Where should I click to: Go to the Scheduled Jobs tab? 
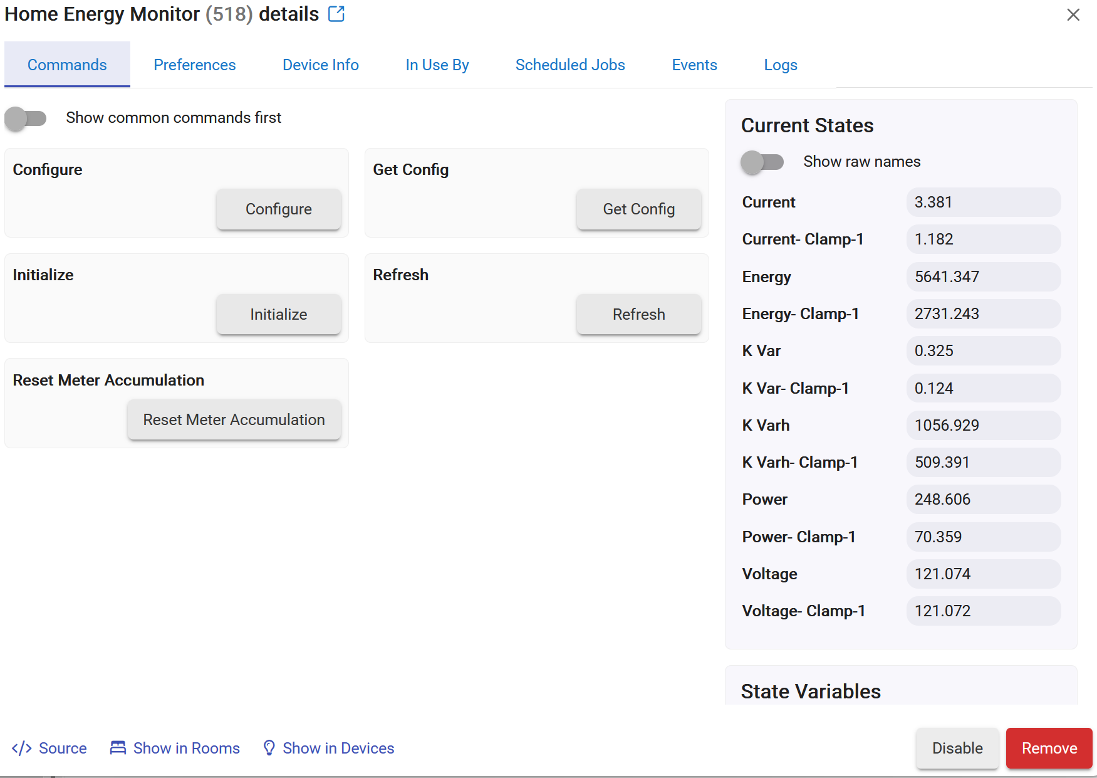point(570,65)
